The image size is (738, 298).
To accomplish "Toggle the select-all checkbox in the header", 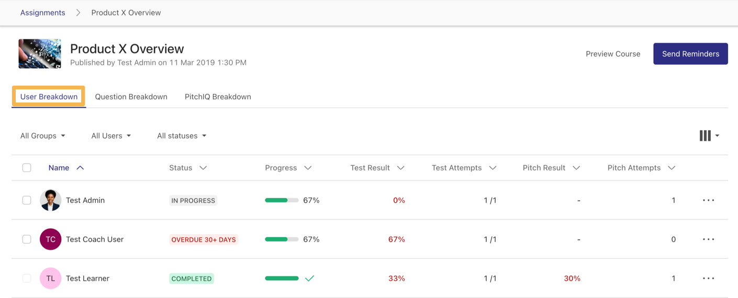I will pyautogui.click(x=27, y=168).
